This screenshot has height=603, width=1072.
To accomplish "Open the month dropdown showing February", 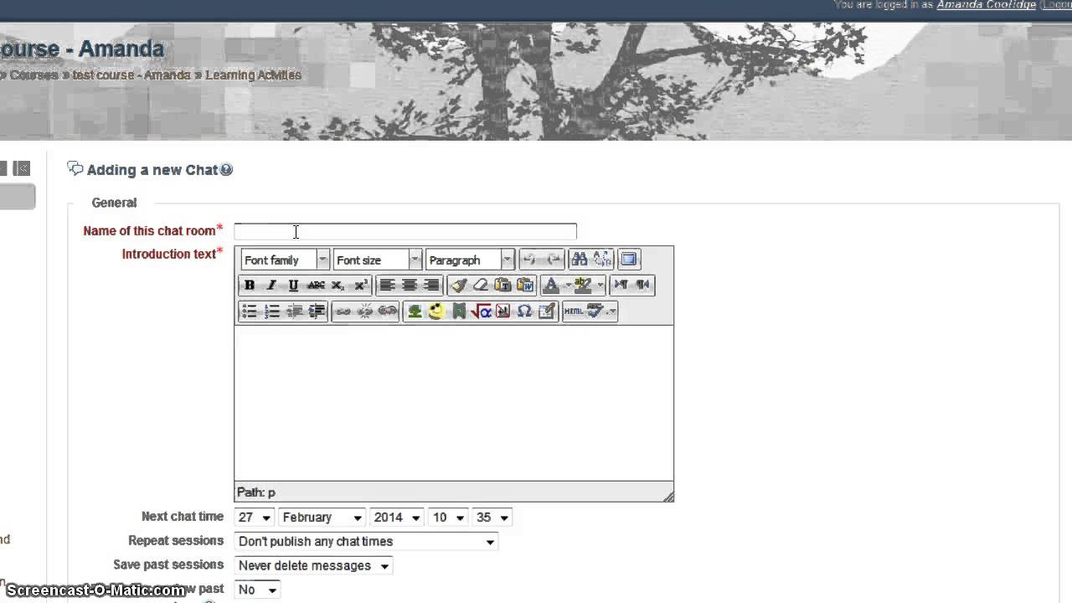I will 322,518.
